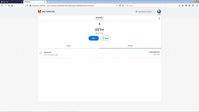The image size is (199, 112).
Task: Click the Ethereum diamond icon above balance
Action: tap(99, 24)
